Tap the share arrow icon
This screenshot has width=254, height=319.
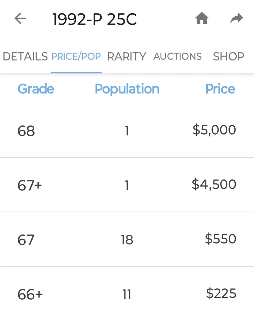click(236, 19)
